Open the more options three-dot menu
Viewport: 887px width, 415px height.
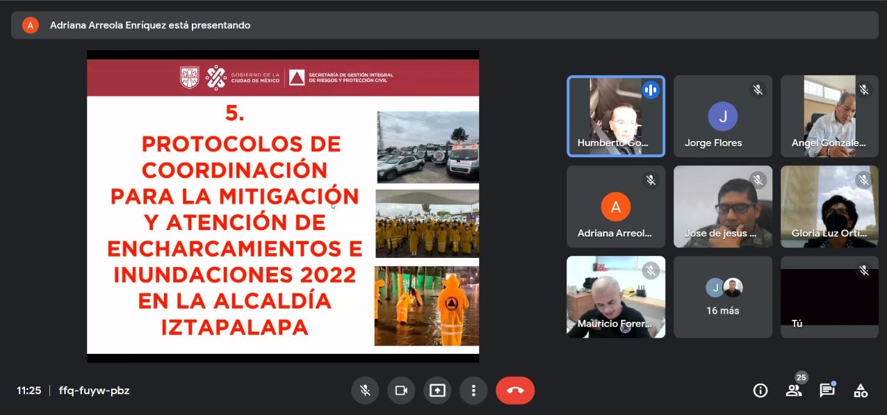pos(473,391)
